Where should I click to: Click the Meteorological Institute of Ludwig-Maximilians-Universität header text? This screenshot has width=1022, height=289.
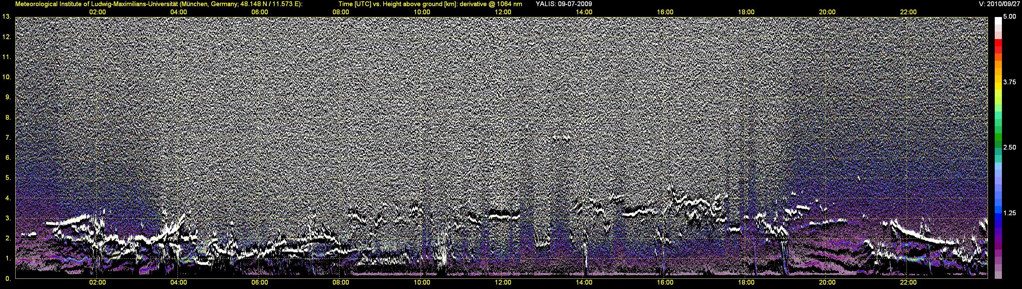coord(159,4)
